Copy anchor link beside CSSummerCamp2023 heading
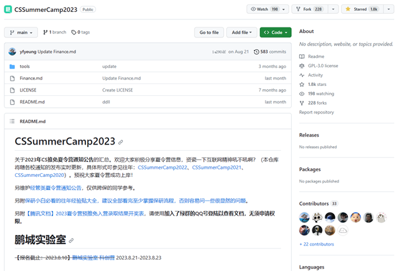The height and width of the screenshot is (271, 399). click(120, 142)
